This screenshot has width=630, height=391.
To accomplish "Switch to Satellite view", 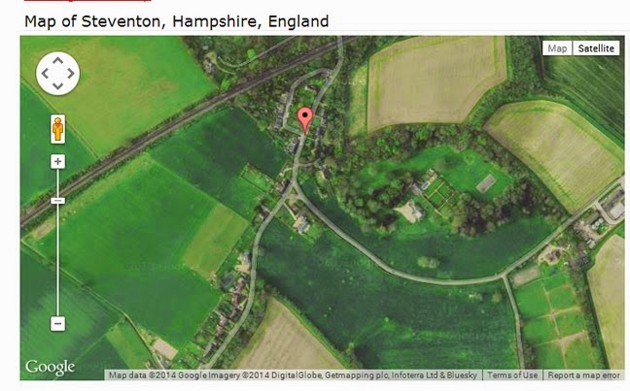I will (x=596, y=49).
